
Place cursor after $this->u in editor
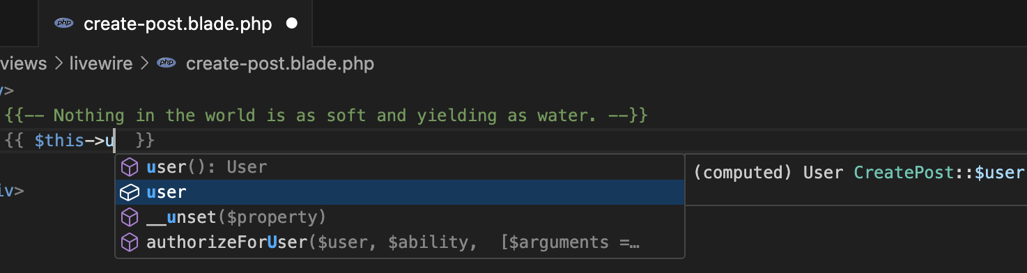[116, 141]
